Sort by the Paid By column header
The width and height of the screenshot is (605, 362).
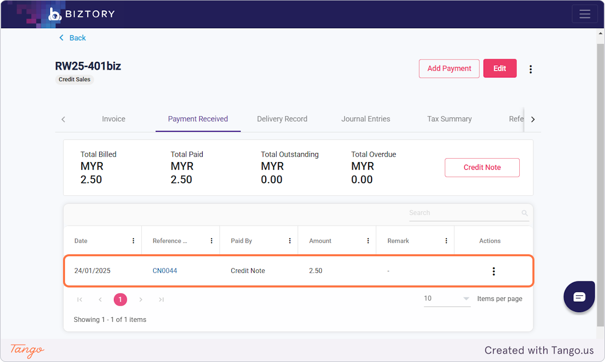pos(241,241)
